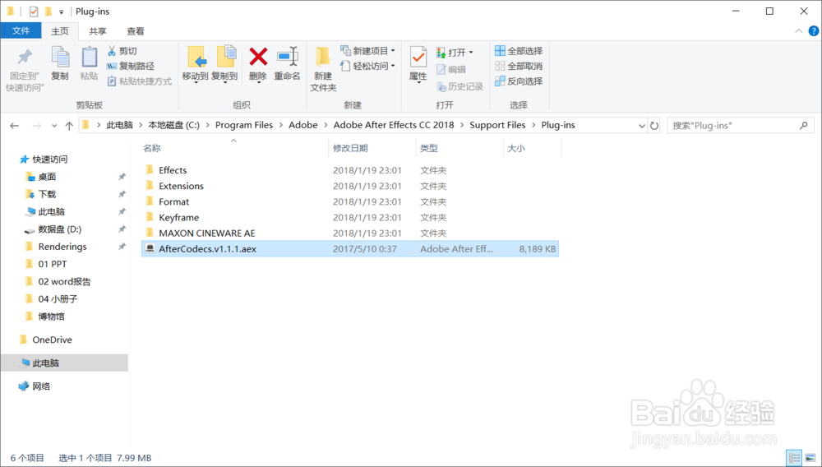
Task: Click the Up one level arrow
Action: click(69, 126)
